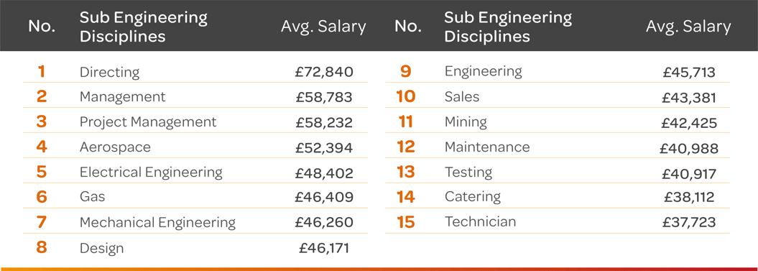758x271 pixels.
Task: Click the Testing row text
Action: pyautogui.click(x=468, y=173)
